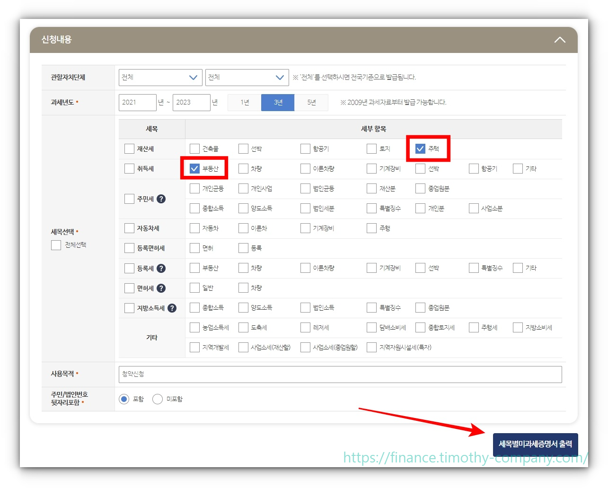Click the 사용목적 input field
The height and width of the screenshot is (488, 608).
[x=340, y=375]
